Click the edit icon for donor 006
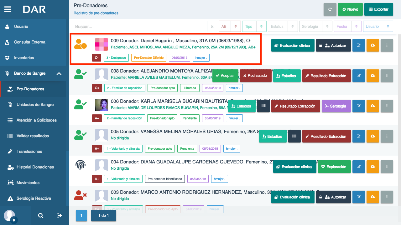Viewport: 401px width, 225px height. 359,106
